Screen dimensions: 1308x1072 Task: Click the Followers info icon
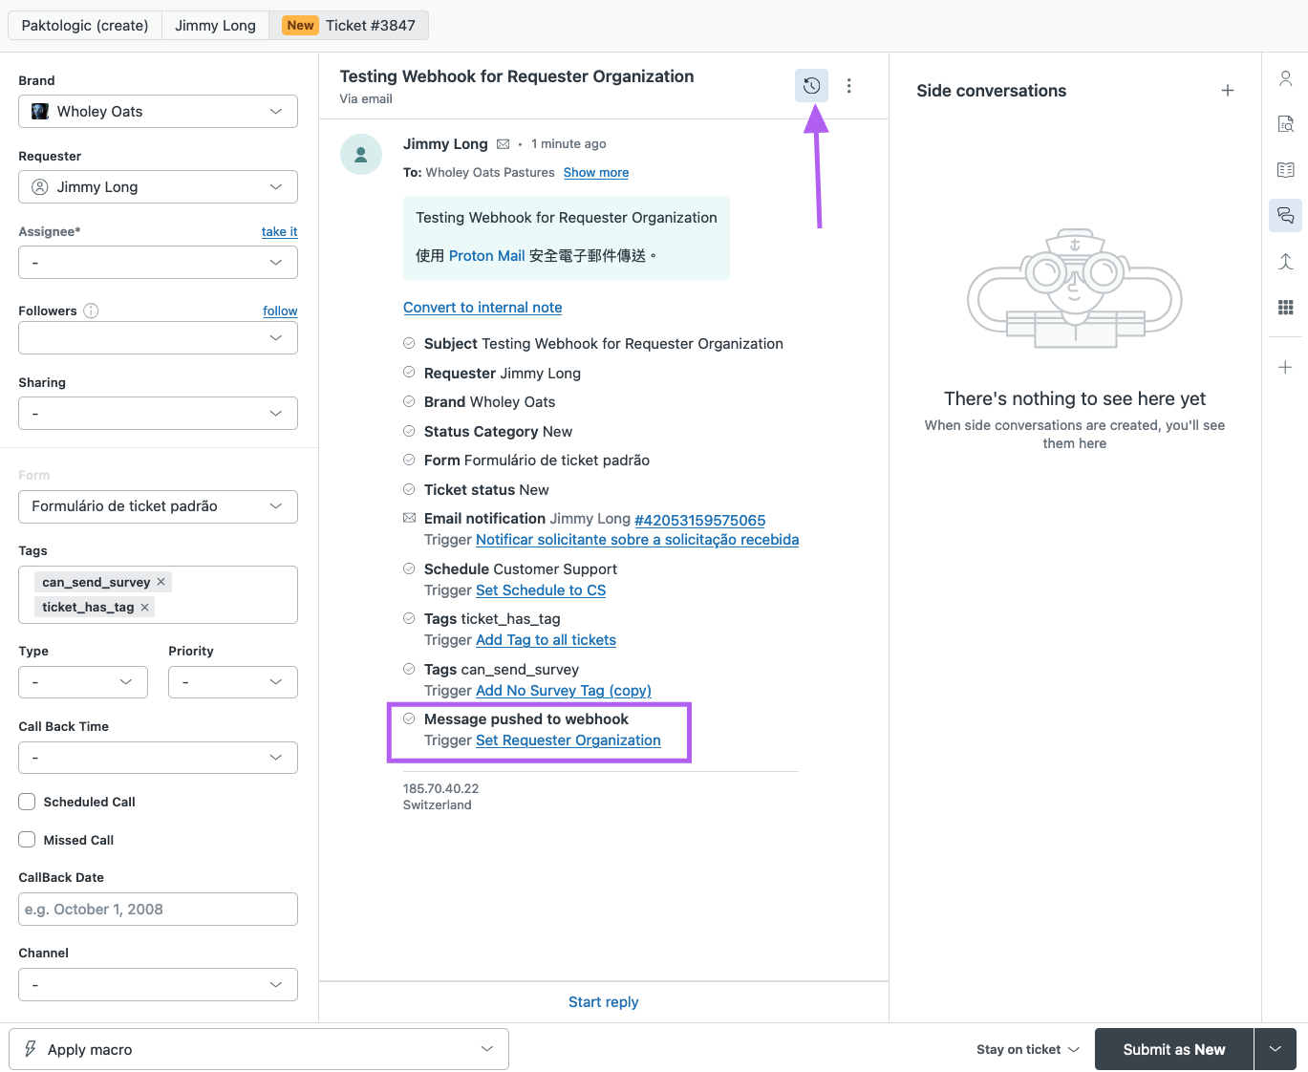pyautogui.click(x=91, y=310)
